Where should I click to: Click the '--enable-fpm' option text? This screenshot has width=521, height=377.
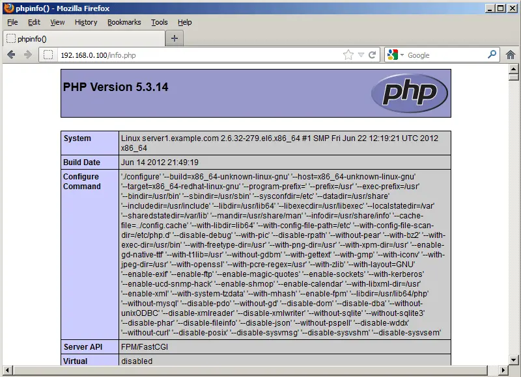(x=323, y=293)
